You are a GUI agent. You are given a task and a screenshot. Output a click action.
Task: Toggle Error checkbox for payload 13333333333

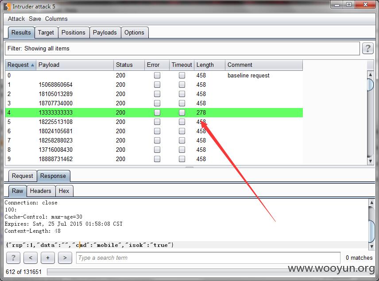157,112
